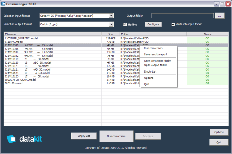Screen dimensions: 232x154
Task: Select Save results report menu item
Action: [155, 55]
